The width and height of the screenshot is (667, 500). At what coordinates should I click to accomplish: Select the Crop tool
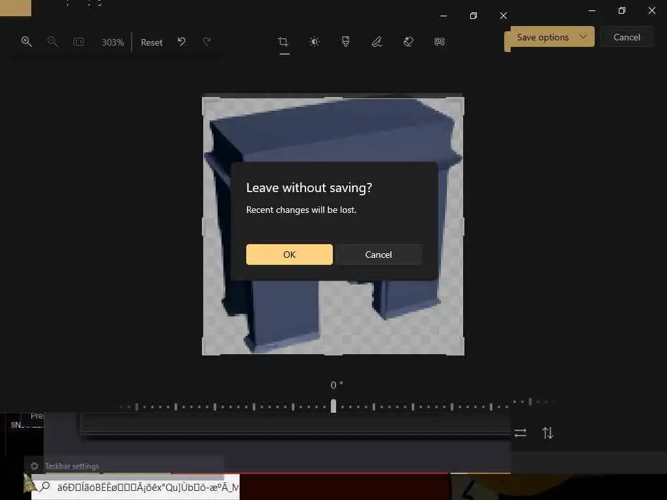point(283,42)
